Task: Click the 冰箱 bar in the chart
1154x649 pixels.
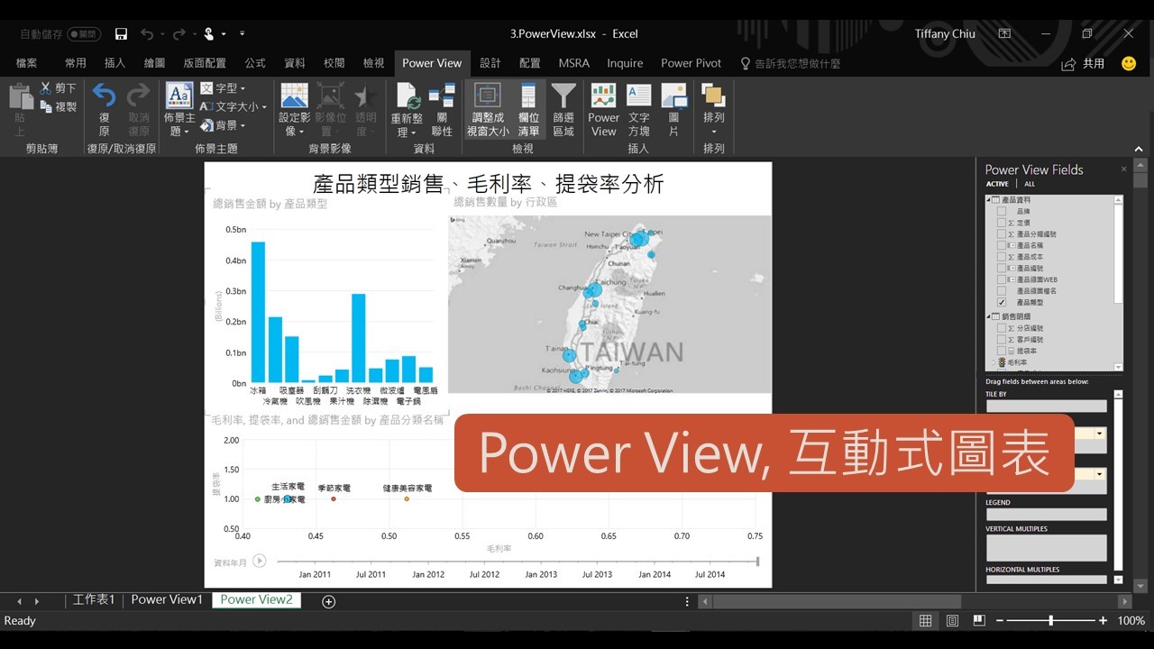Action: point(258,312)
